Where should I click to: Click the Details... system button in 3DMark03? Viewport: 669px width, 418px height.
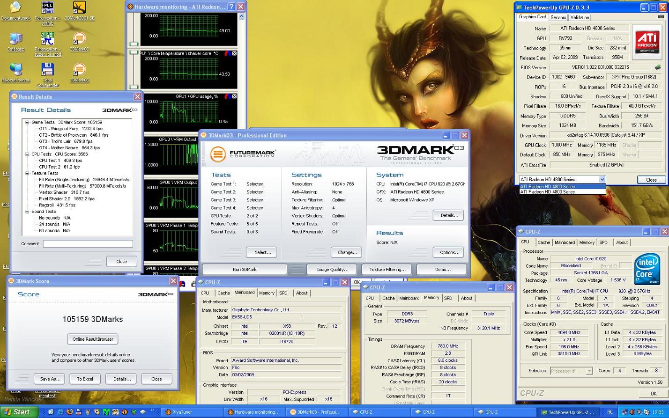(x=449, y=215)
